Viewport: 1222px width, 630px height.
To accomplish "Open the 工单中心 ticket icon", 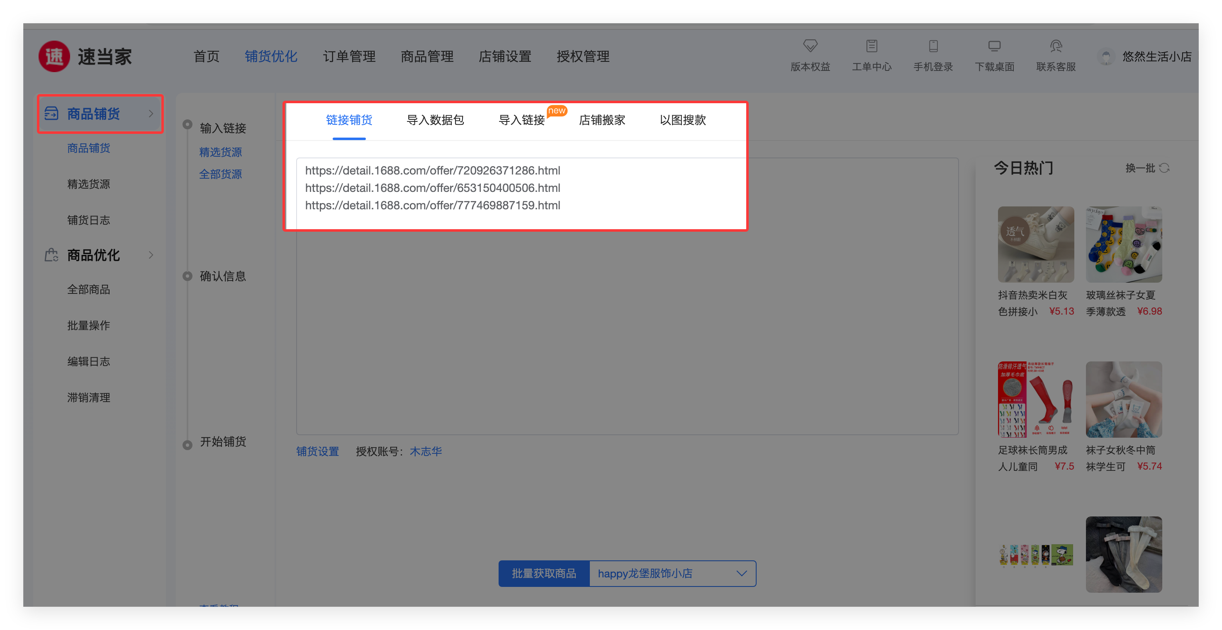I will click(x=871, y=46).
